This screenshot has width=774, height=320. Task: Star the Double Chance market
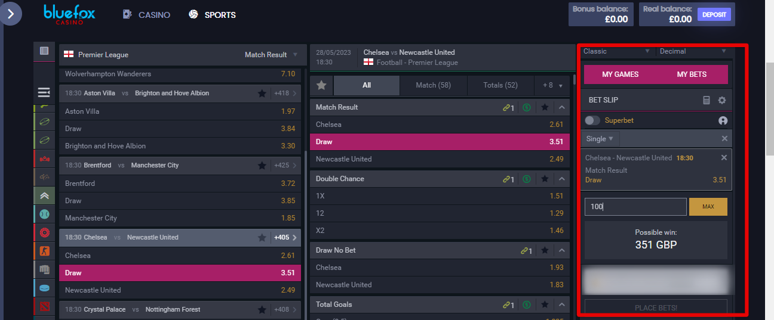point(545,179)
